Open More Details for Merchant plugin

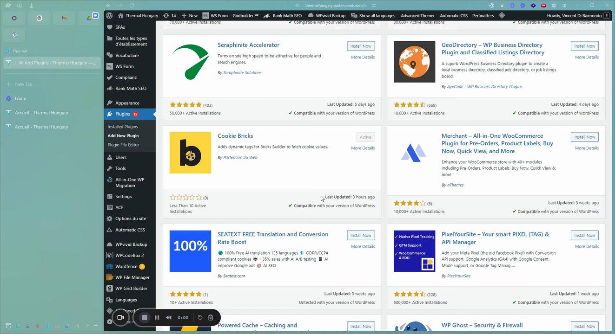click(x=587, y=148)
